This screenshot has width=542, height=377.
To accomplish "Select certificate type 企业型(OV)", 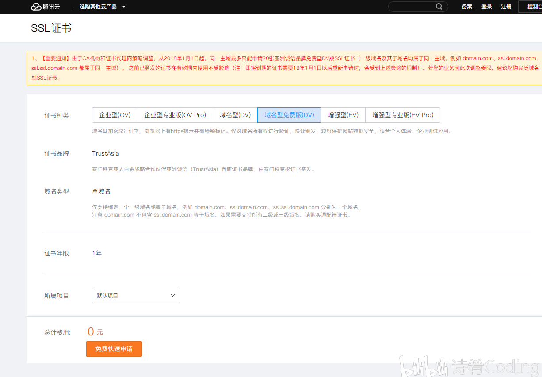I will pyautogui.click(x=115, y=115).
